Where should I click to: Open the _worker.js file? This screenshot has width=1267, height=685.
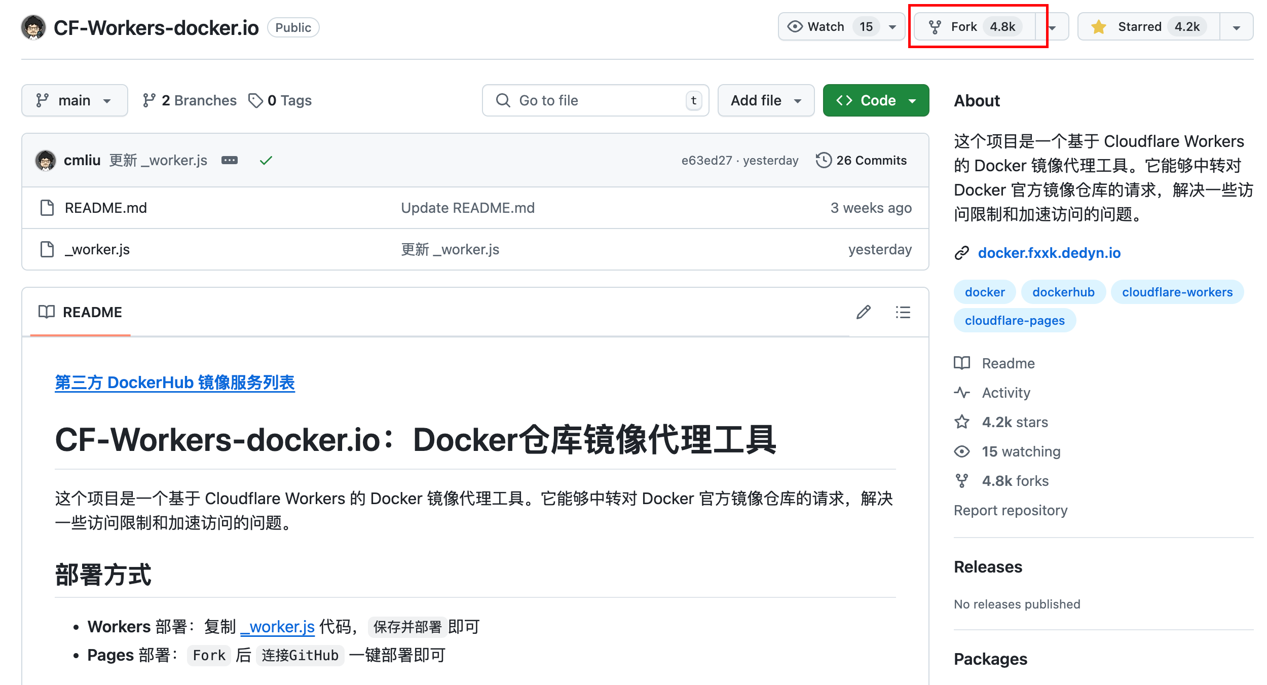coord(97,249)
